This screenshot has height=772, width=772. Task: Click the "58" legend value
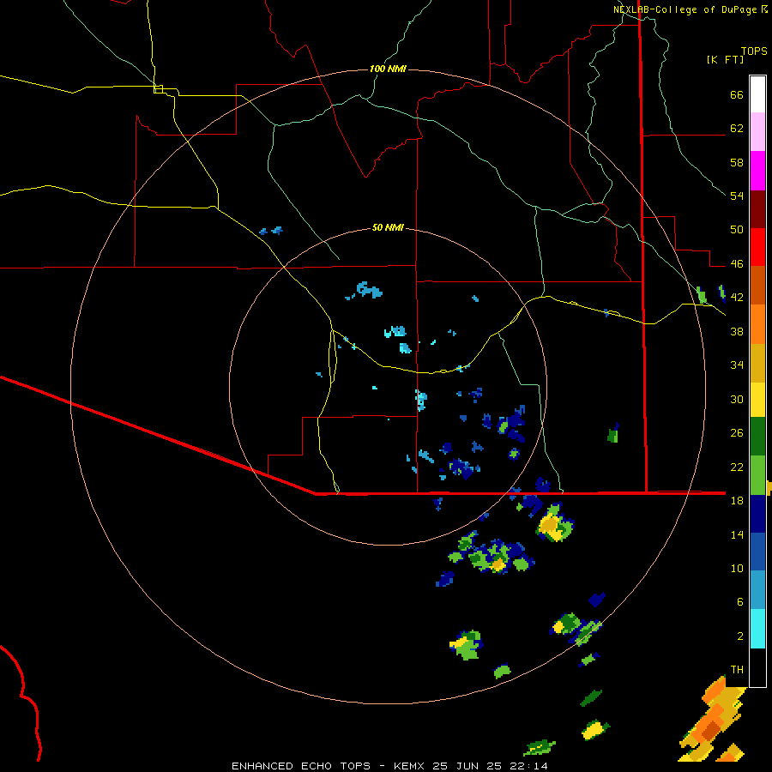(737, 162)
